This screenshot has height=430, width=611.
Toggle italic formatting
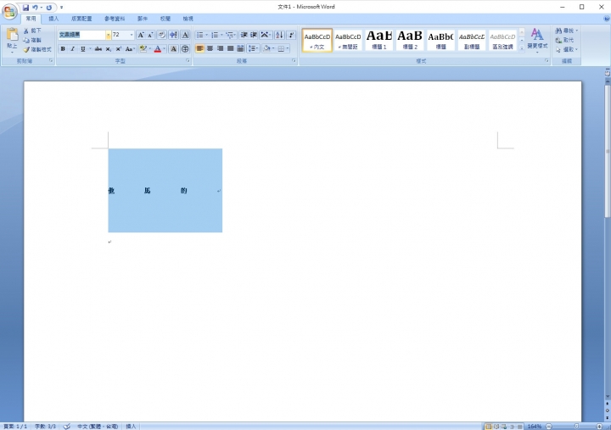[72, 48]
